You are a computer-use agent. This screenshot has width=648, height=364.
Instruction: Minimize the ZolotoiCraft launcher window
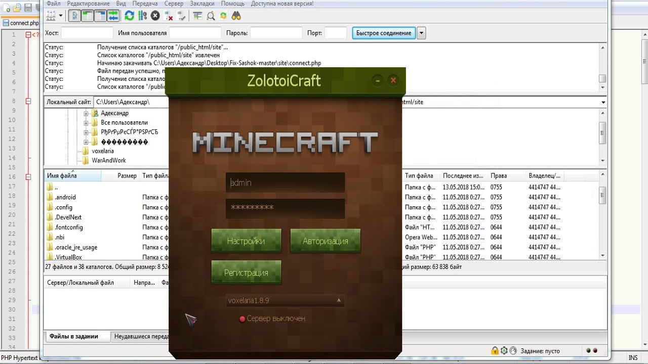377,80
